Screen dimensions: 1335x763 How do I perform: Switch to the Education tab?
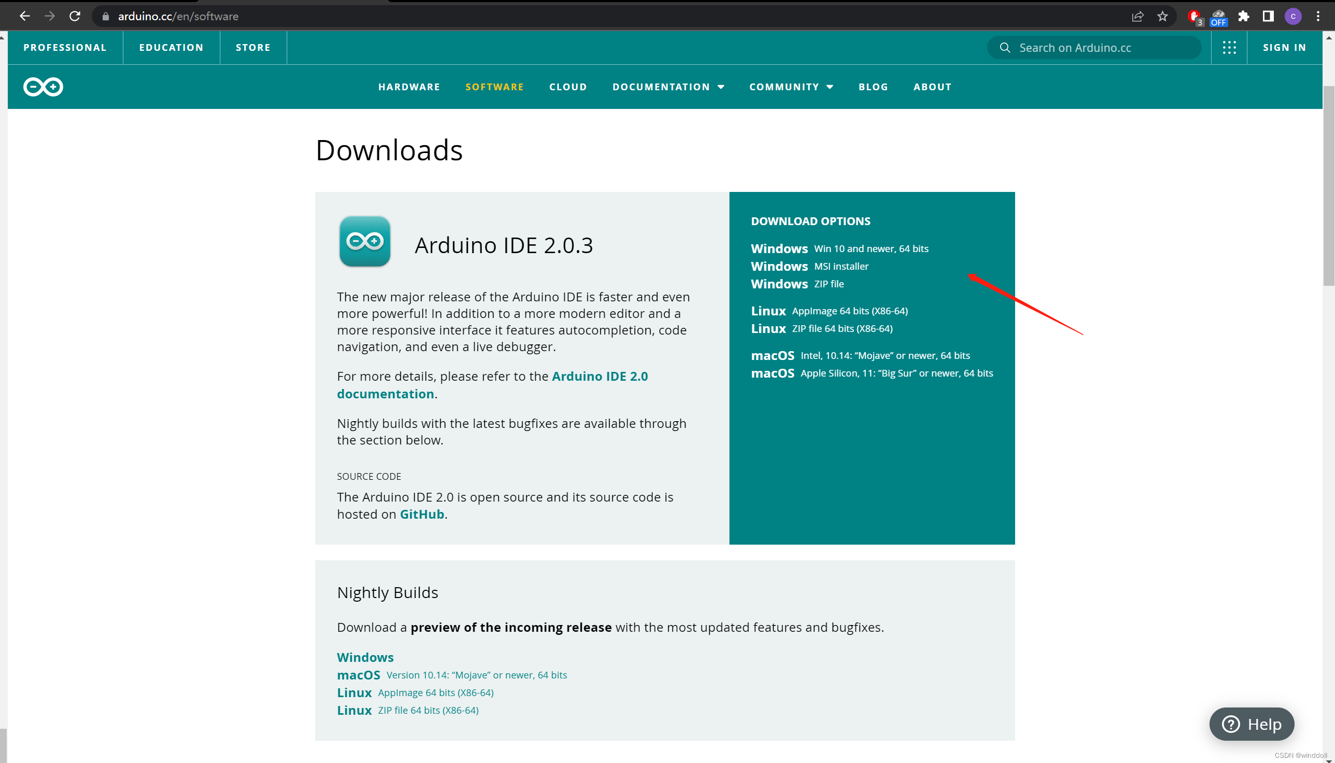[171, 48]
